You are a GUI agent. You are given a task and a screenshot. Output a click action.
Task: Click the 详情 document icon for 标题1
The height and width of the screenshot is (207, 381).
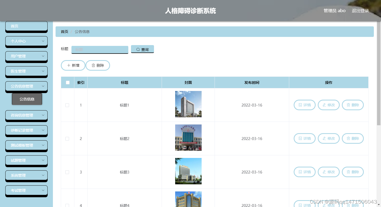300,105
